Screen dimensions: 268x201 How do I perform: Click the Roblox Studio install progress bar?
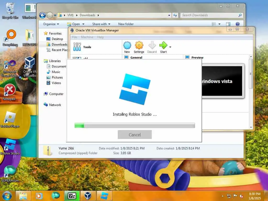coord(135,125)
